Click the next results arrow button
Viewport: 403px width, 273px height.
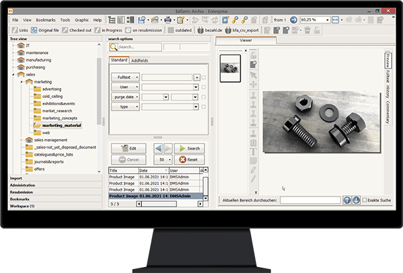tap(168, 148)
